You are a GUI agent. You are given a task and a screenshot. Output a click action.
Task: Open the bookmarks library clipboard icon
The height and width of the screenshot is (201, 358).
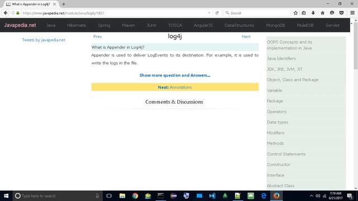(x=304, y=13)
